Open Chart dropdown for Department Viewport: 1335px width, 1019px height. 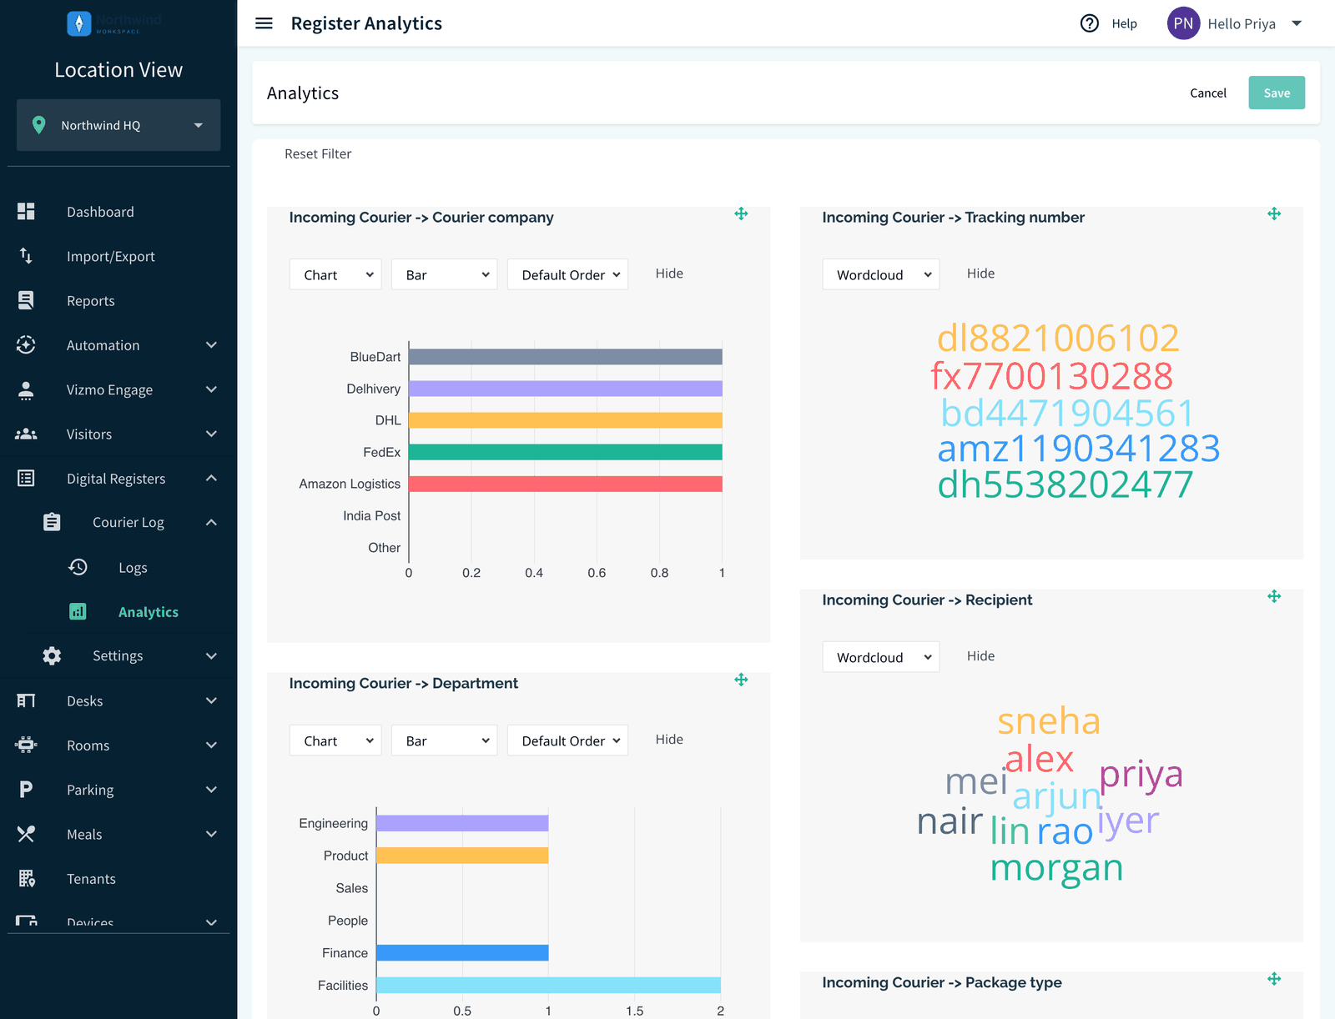pyautogui.click(x=335, y=740)
